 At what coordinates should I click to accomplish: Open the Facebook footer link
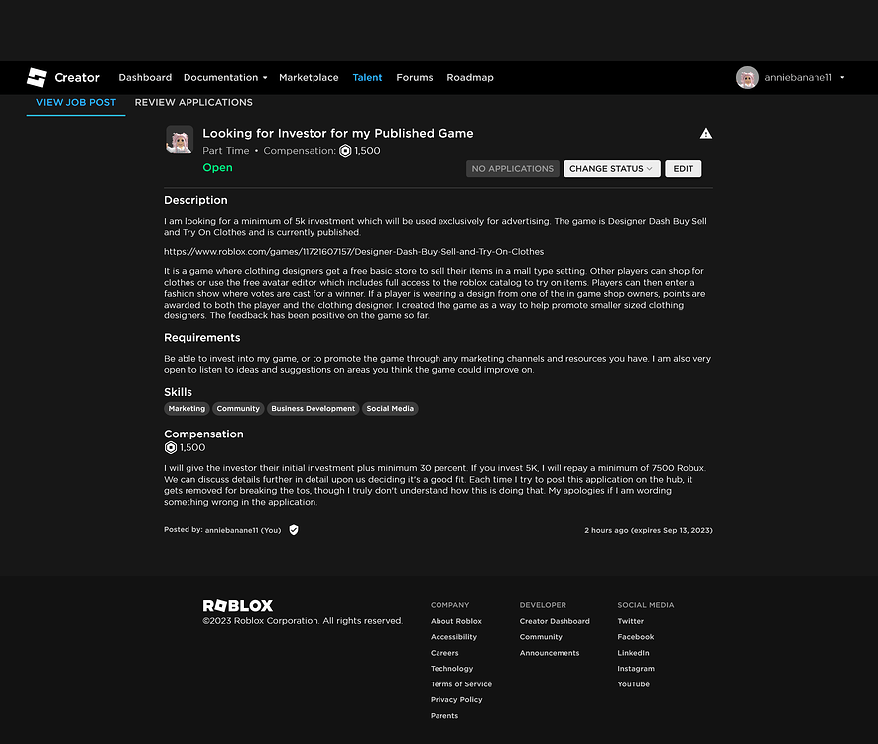(x=636, y=637)
